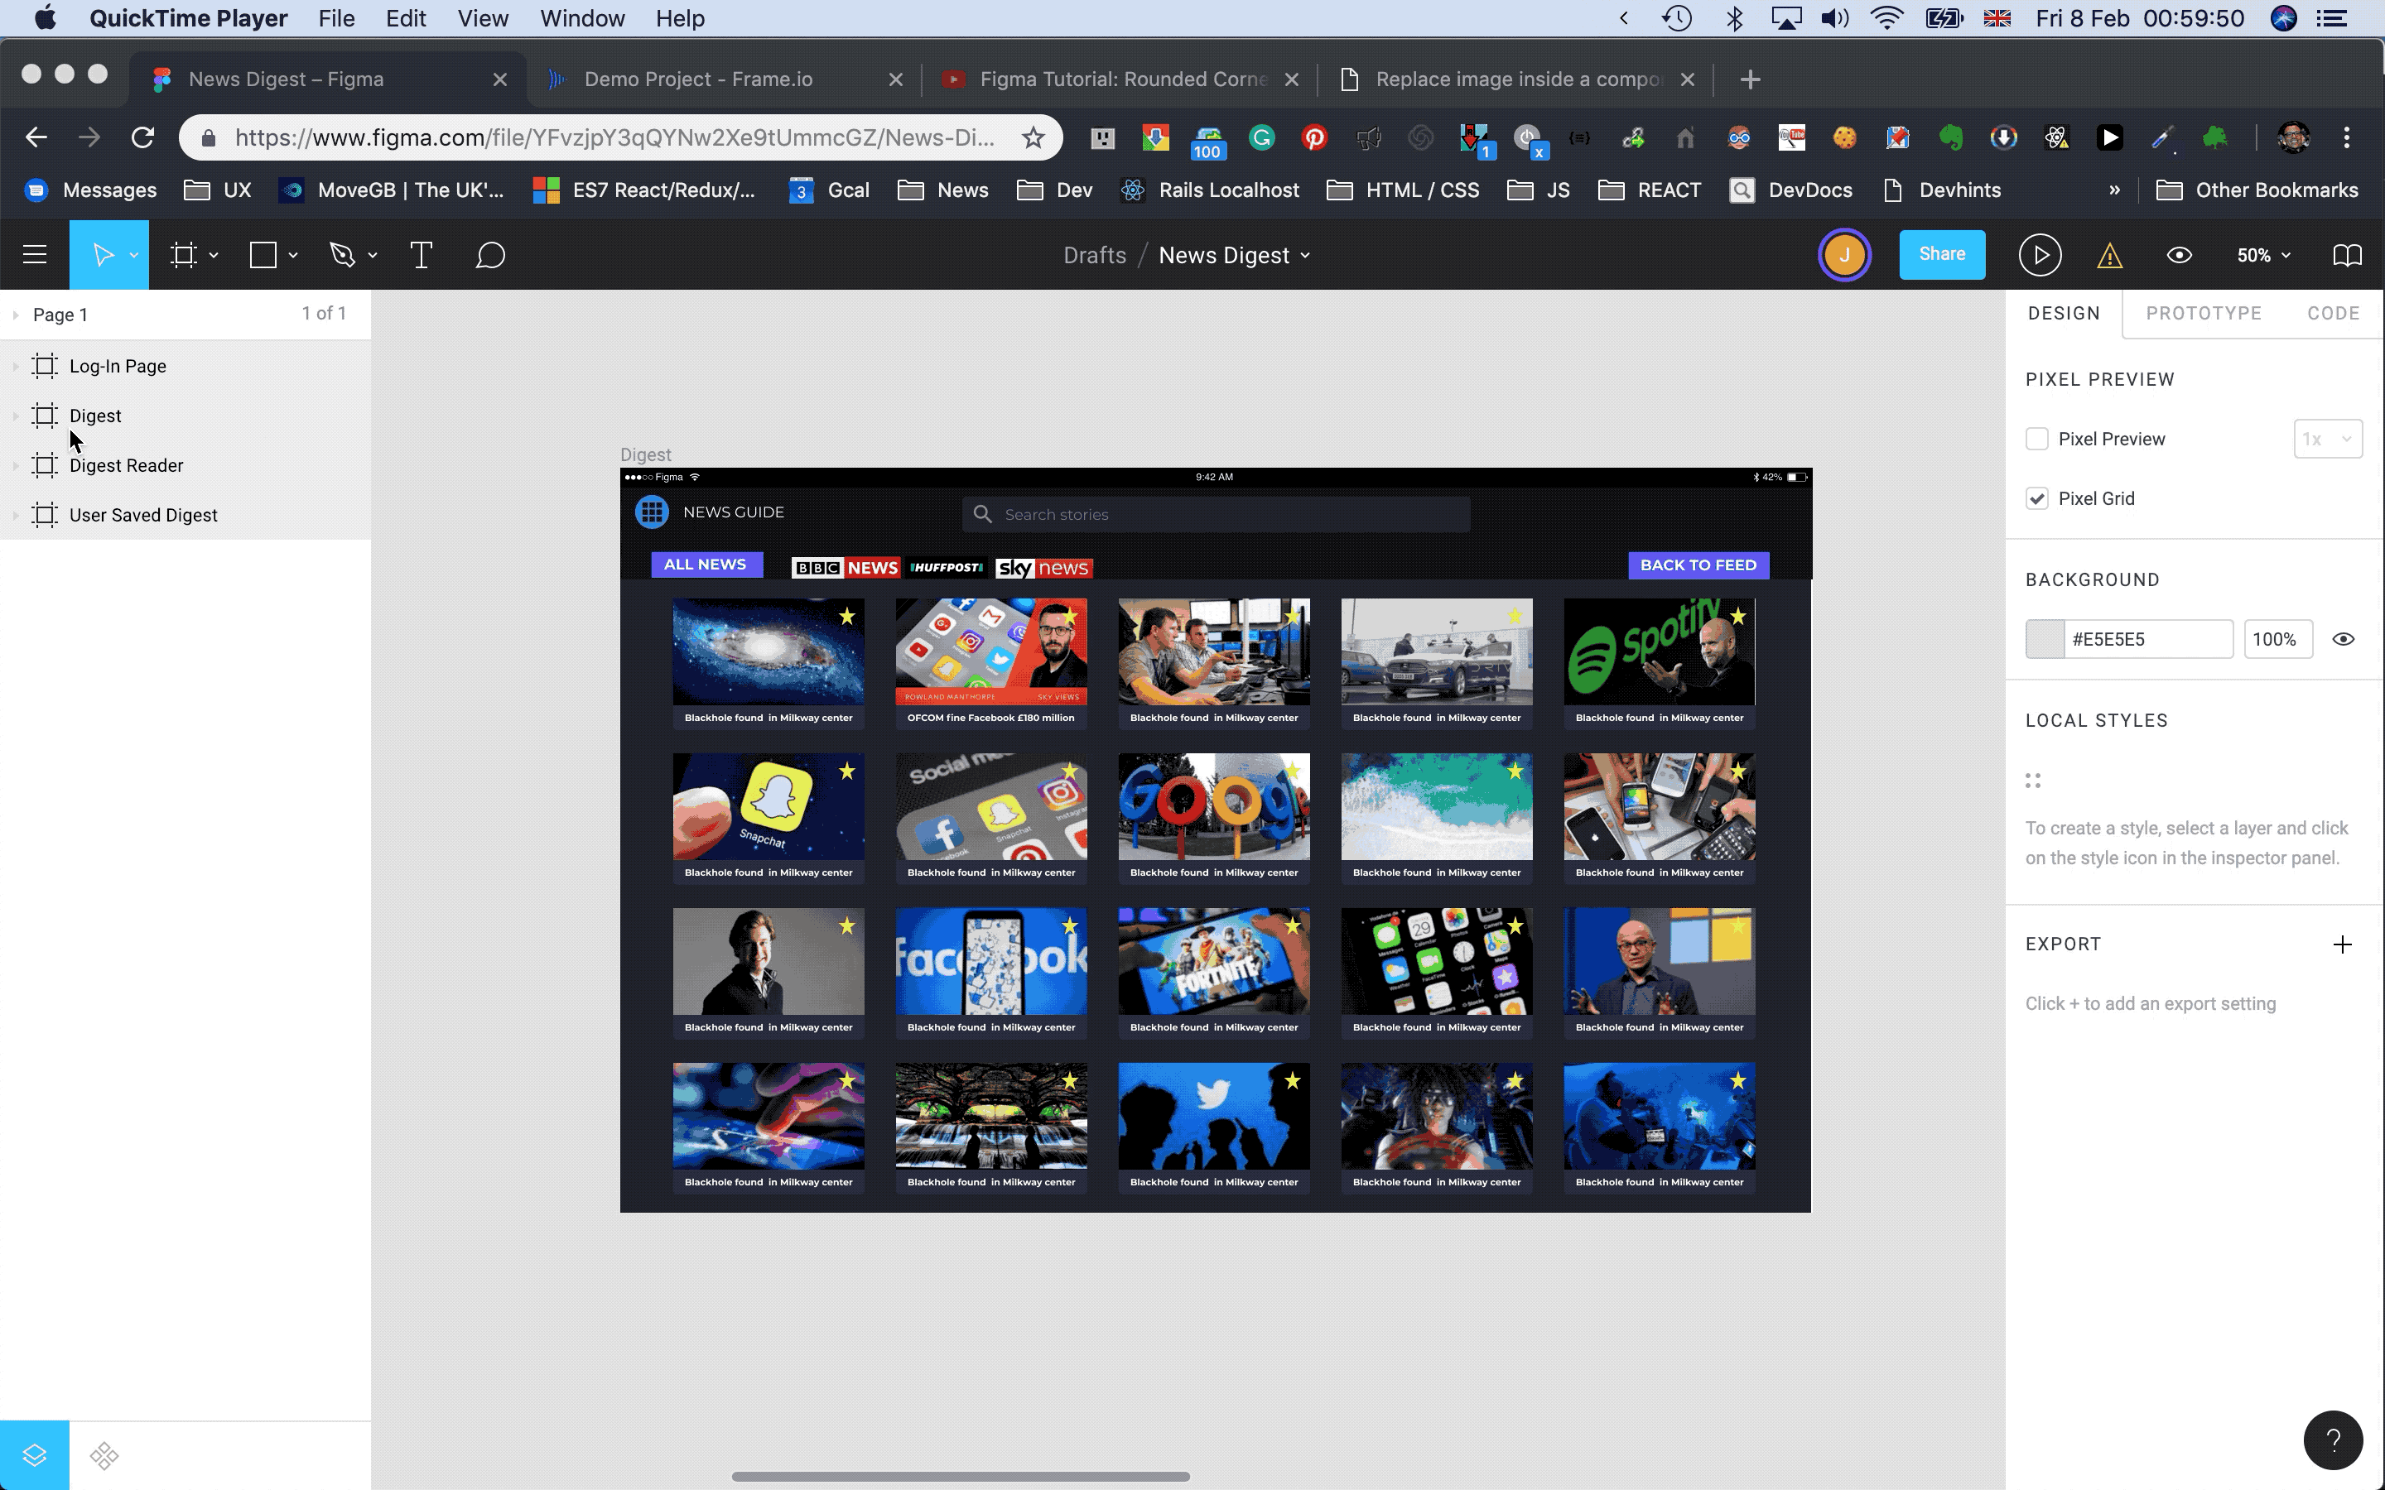Open the QuickTime Window menu
This screenshot has width=2385, height=1490.
coord(582,19)
